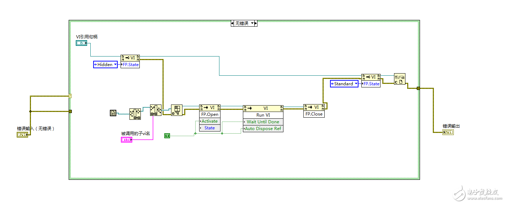
Task: Click the Wait Until Done parameter
Action: (x=263, y=122)
